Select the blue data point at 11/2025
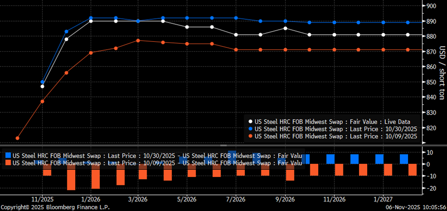 pos(42,82)
